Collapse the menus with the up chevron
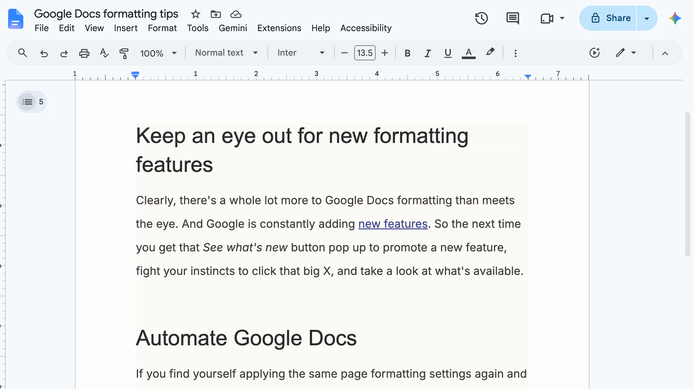The image size is (694, 389). [665, 53]
